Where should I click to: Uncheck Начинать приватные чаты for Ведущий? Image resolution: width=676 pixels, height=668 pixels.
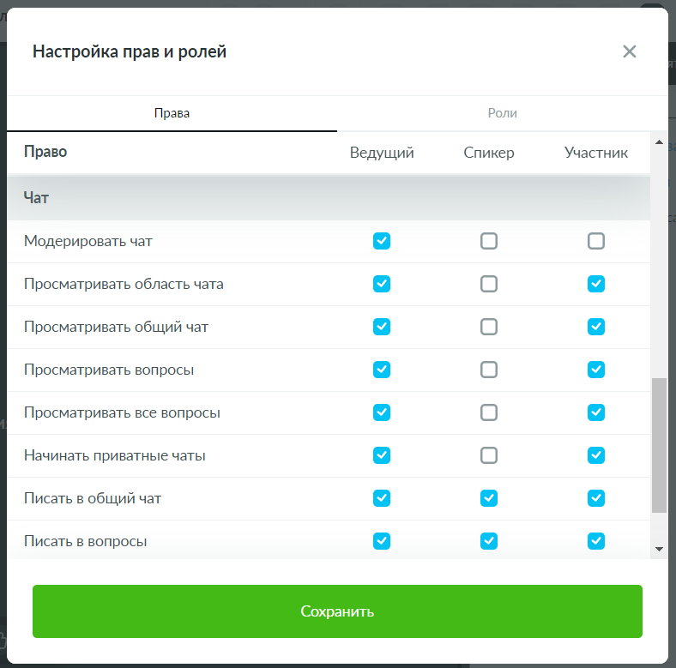[x=382, y=455]
